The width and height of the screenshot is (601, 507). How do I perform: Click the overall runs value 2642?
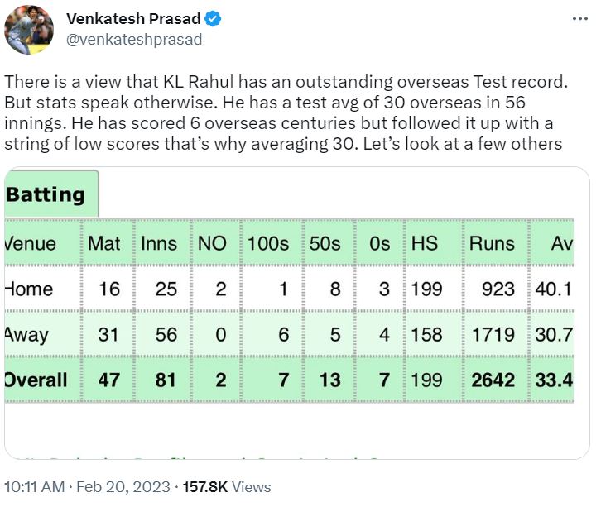click(492, 380)
